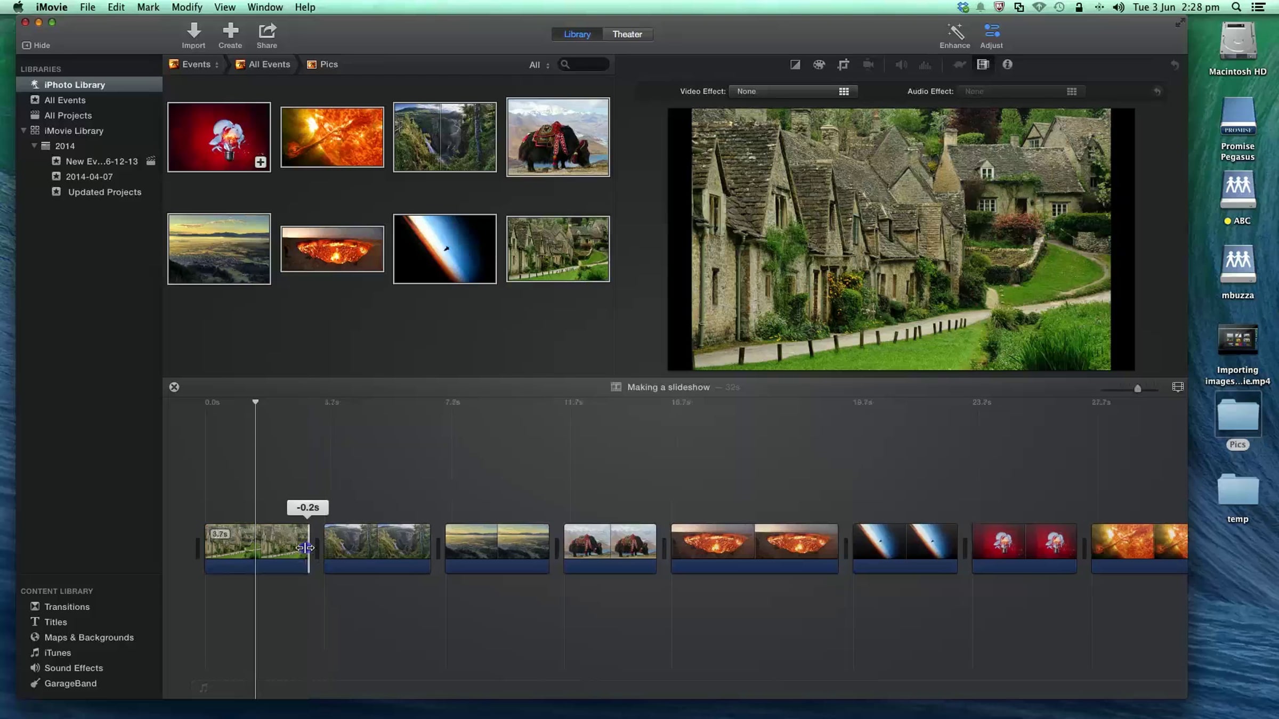Select Transitions in Content Library
This screenshot has height=719, width=1279.
tap(67, 607)
